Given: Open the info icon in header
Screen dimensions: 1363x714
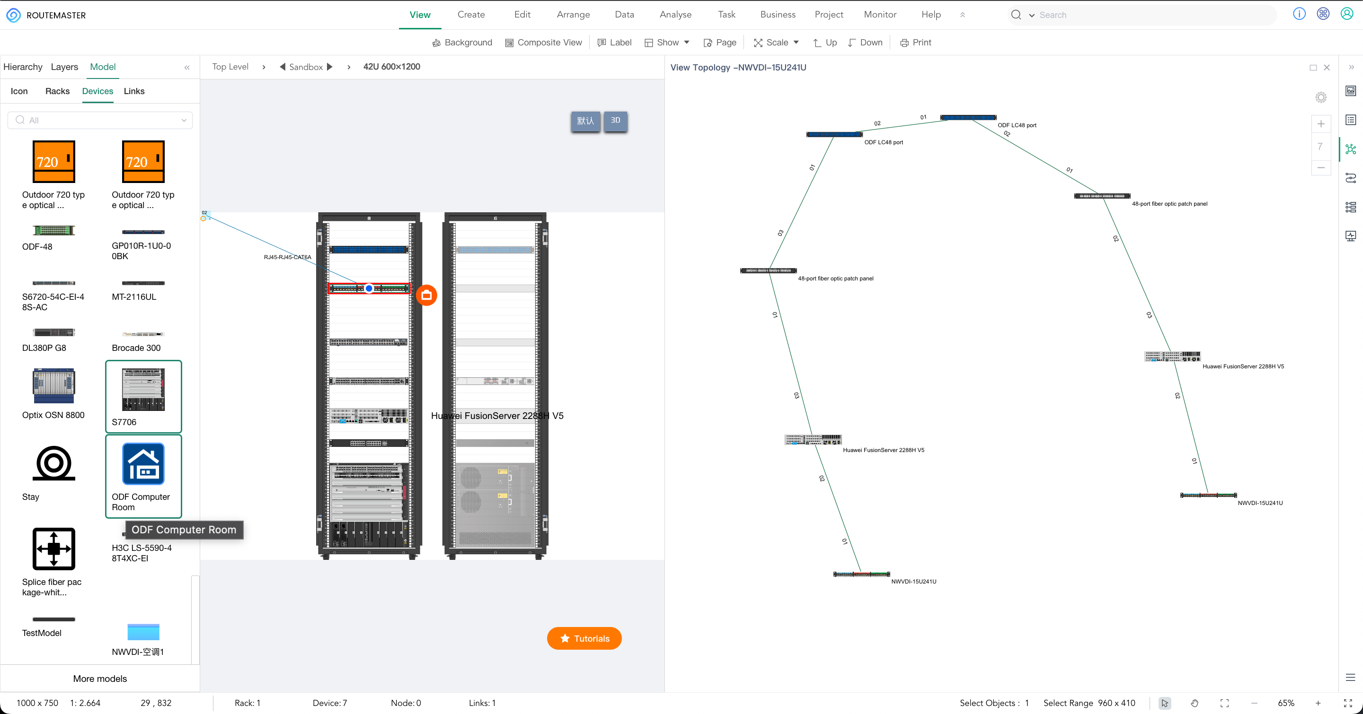Looking at the screenshot, I should 1299,14.
